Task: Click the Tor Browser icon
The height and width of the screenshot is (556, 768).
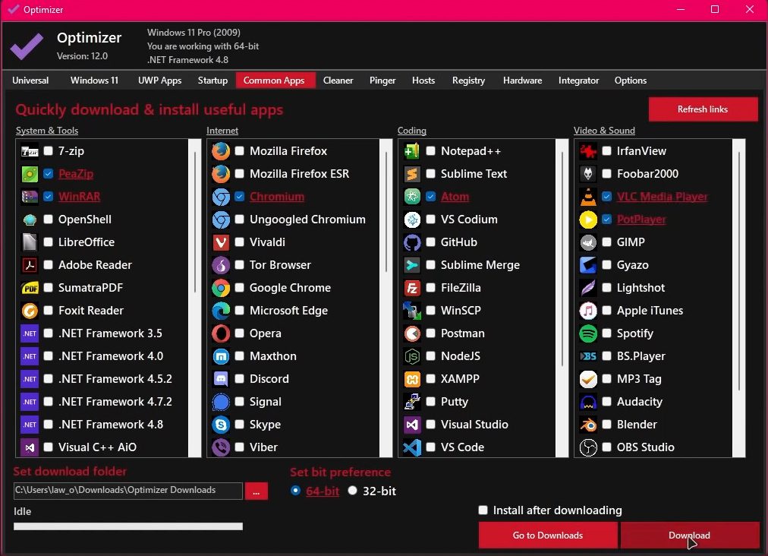Action: (x=221, y=265)
